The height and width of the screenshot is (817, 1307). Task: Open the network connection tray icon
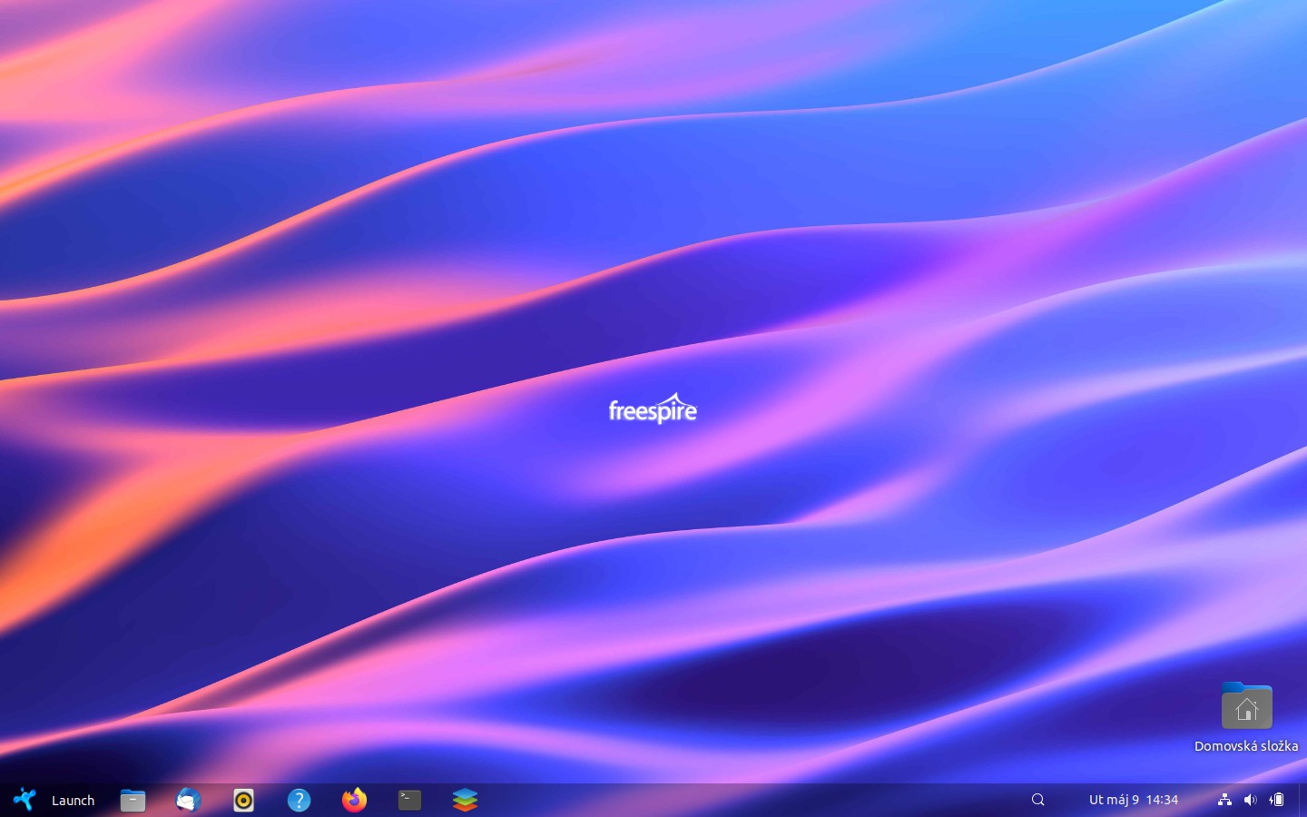(1224, 800)
